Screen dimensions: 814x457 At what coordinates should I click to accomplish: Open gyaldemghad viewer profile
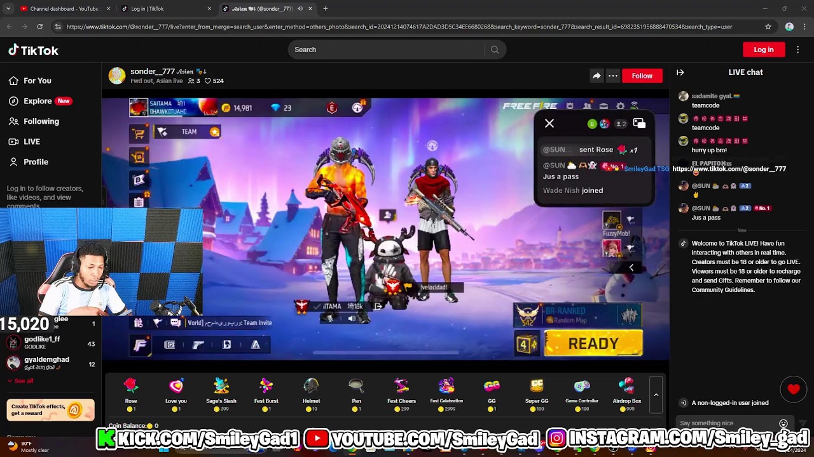click(51, 363)
